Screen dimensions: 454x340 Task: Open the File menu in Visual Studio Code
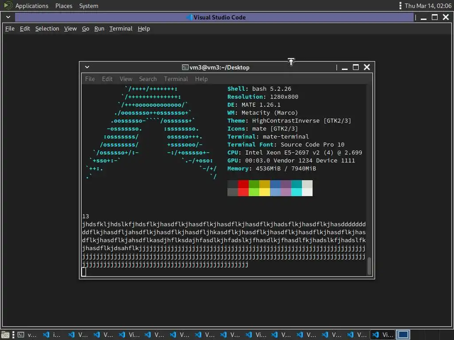click(x=10, y=29)
